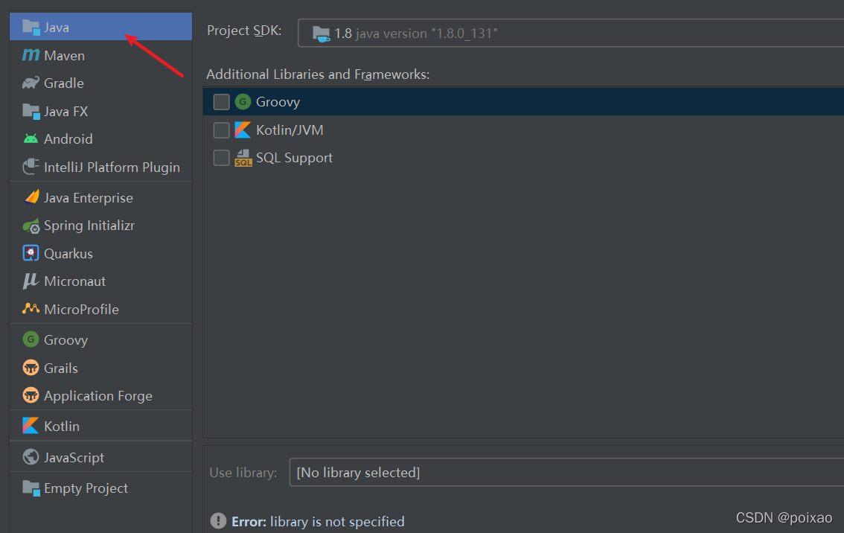
Task: Select Grails label in list
Action: tap(61, 368)
